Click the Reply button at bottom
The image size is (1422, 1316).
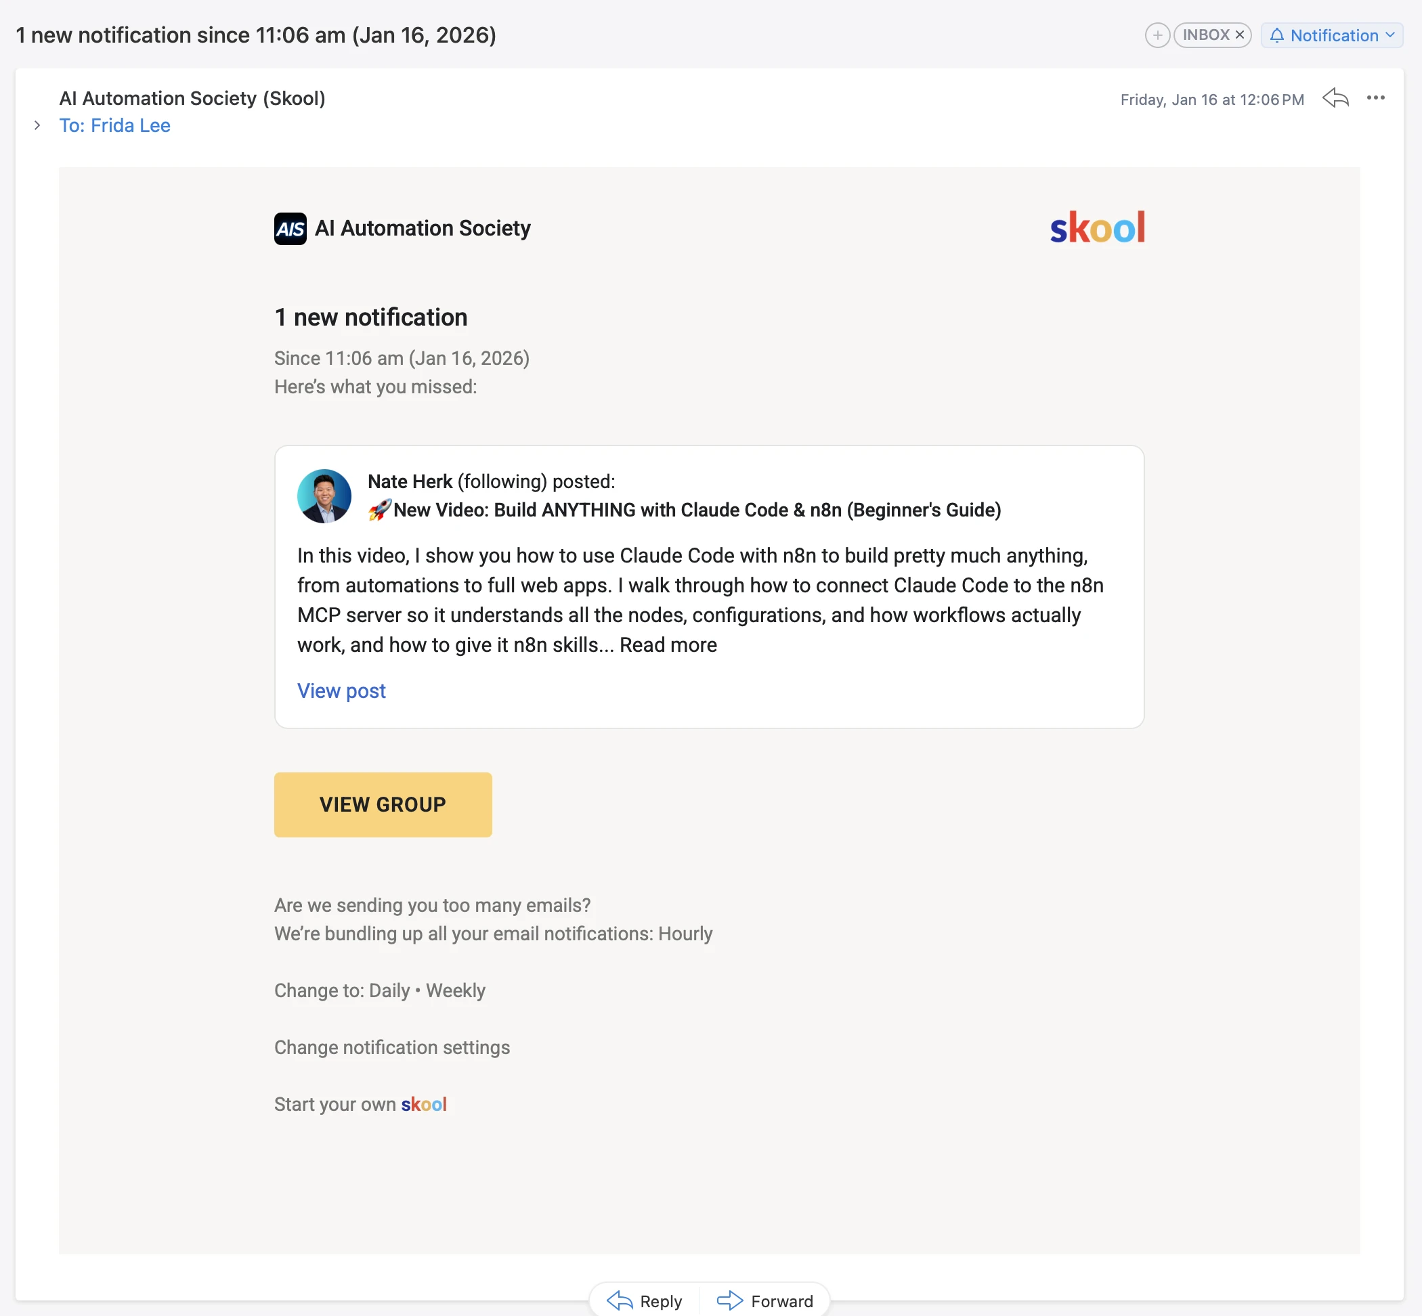coord(645,1301)
